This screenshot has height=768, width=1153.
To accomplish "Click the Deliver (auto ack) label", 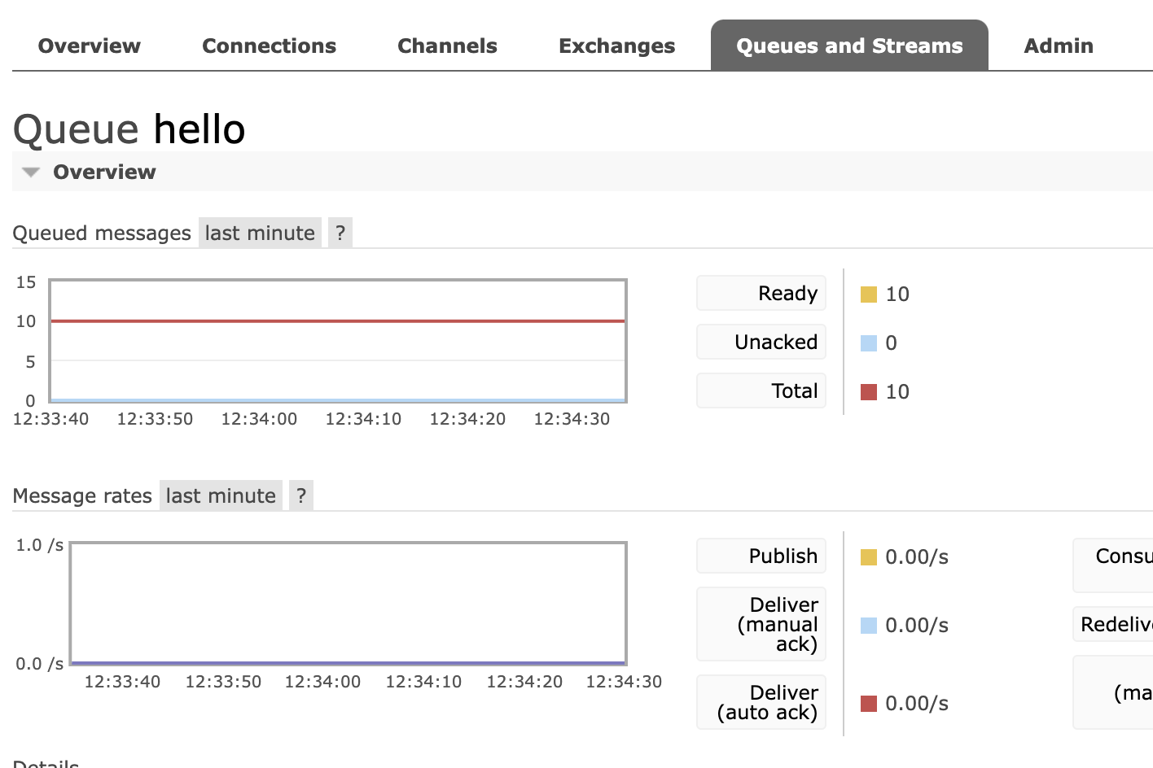I will [x=761, y=702].
